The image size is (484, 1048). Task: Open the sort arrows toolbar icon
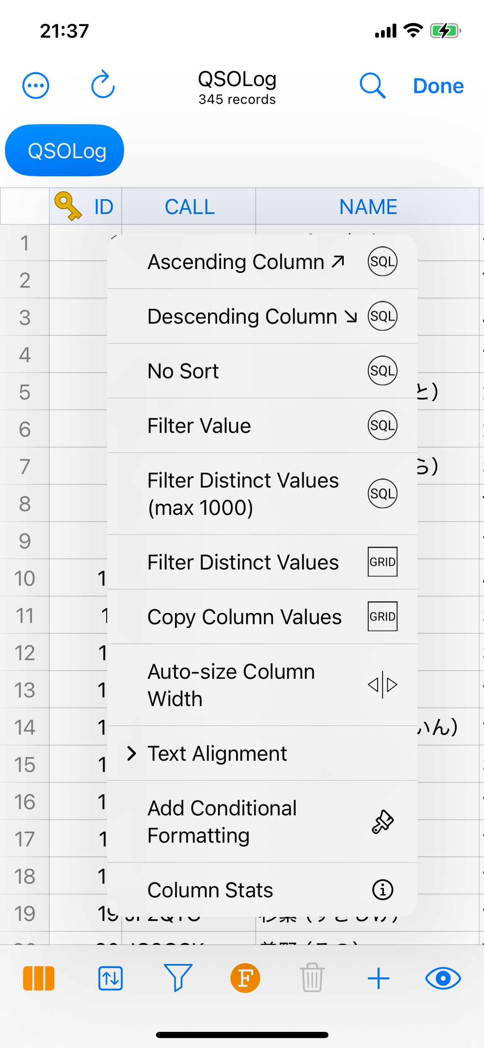coord(110,978)
